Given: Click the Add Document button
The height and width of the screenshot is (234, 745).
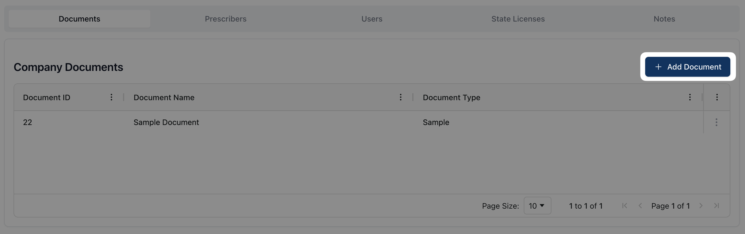Looking at the screenshot, I should pyautogui.click(x=687, y=67).
